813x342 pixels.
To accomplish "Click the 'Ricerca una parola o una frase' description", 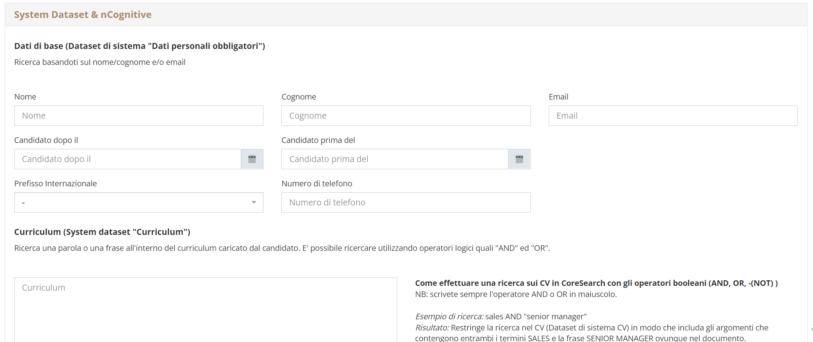I will click(x=282, y=248).
